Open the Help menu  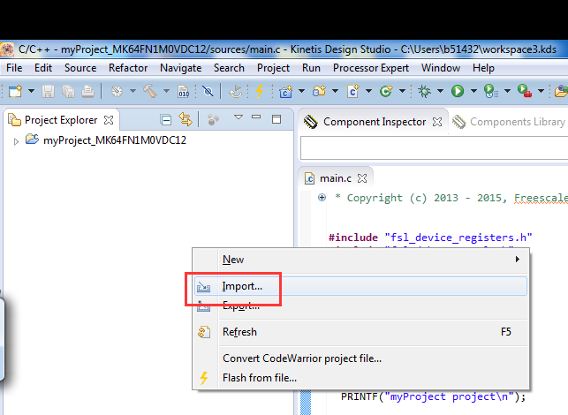click(x=483, y=68)
